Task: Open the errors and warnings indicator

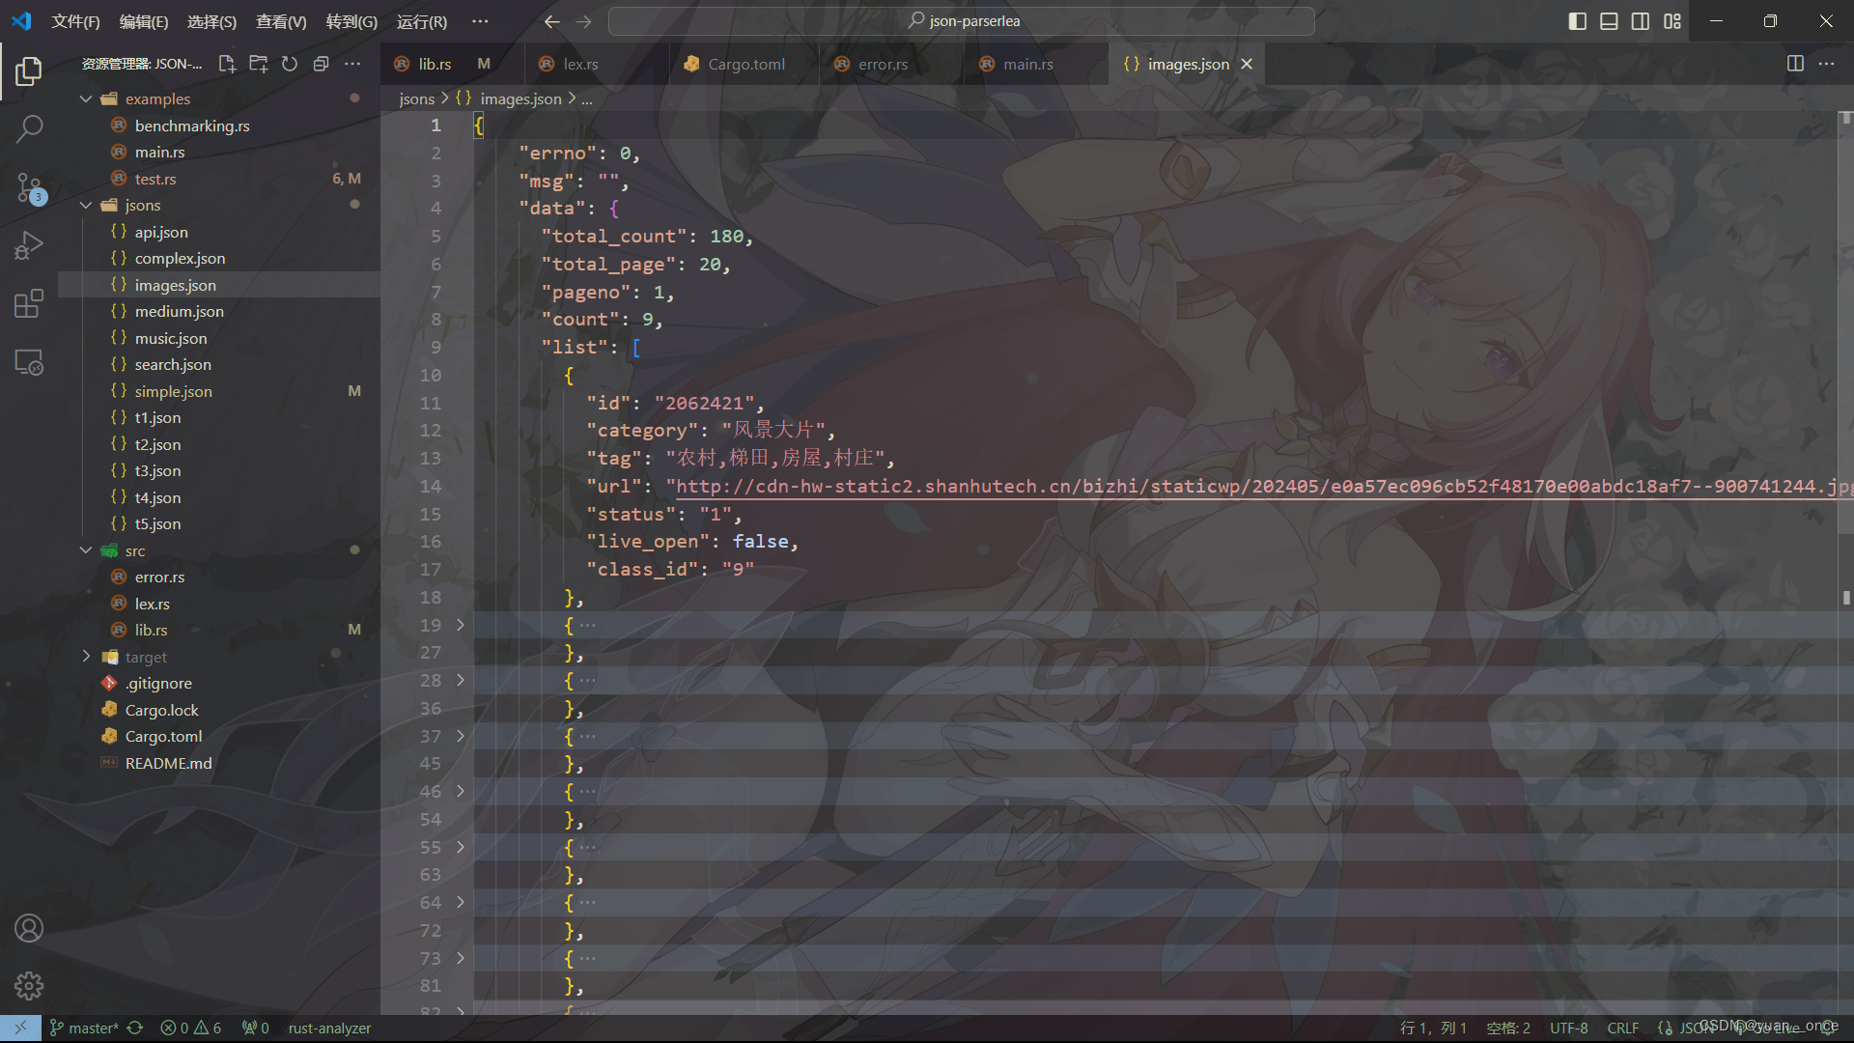Action: 190,1028
